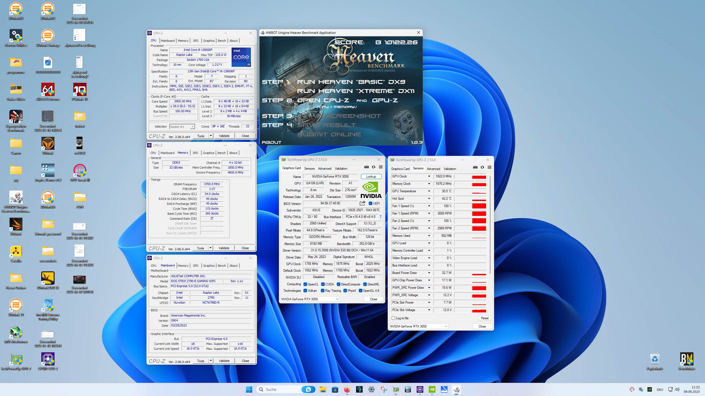Switch to Sensors tab in GPU-Z Graphics Card window
The width and height of the screenshot is (705, 396).
(x=309, y=169)
